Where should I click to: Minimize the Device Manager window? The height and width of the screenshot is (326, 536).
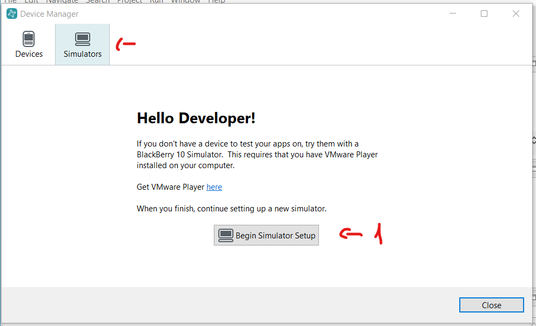pos(453,14)
